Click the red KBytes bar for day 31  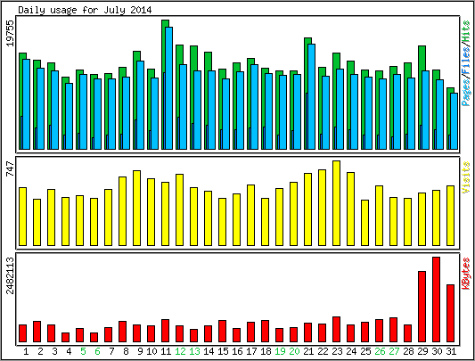click(x=450, y=313)
